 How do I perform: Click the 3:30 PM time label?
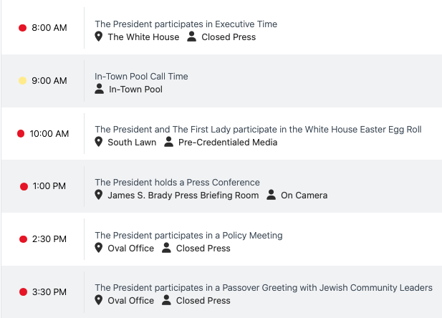pyautogui.click(x=49, y=291)
